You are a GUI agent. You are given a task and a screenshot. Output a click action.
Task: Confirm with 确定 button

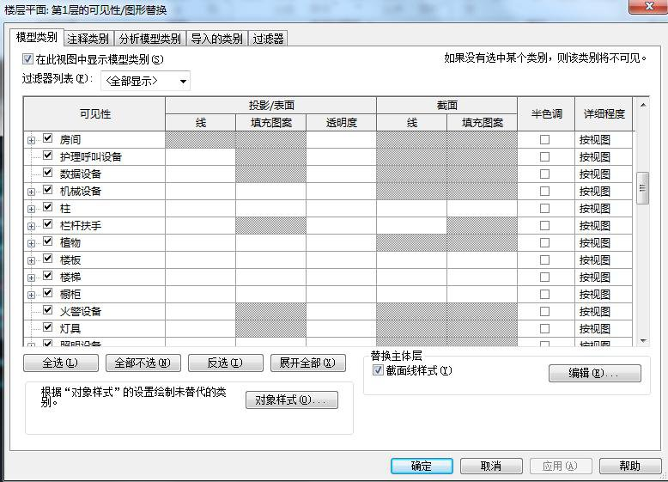[422, 467]
